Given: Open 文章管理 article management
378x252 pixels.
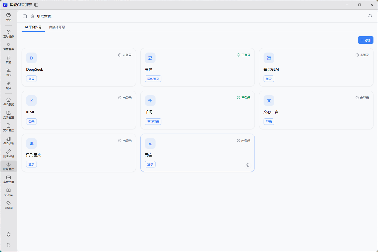Looking at the screenshot, I should tap(9, 127).
